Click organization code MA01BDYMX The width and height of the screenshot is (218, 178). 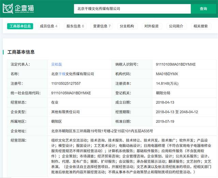pos(167,74)
